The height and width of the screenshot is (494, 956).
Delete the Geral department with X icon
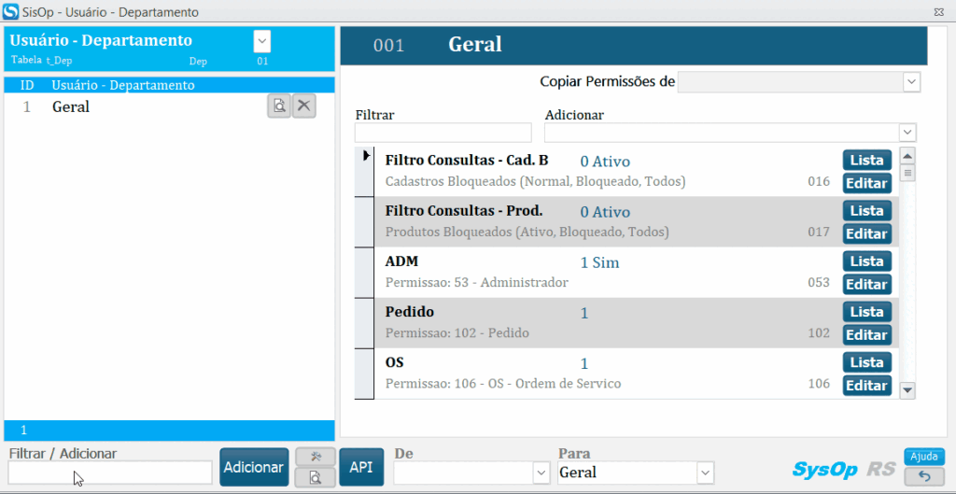tap(303, 106)
